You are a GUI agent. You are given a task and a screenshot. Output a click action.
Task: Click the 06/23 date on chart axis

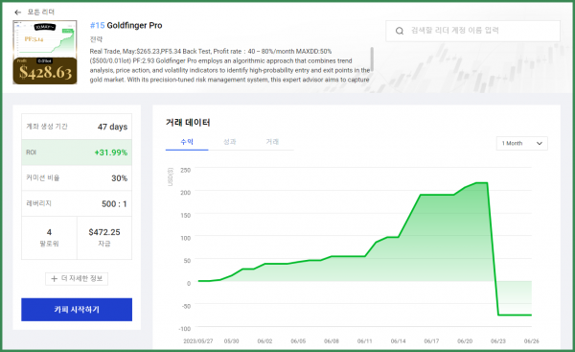pyautogui.click(x=498, y=341)
